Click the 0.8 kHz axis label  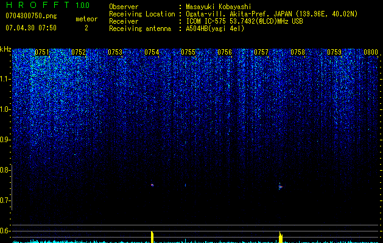click(x=5, y=170)
